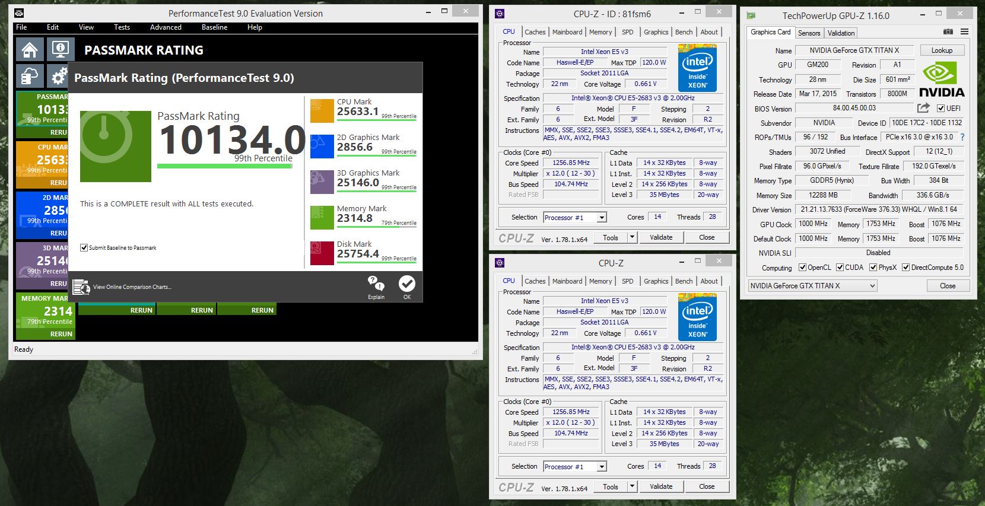
Task: Open the cloud baseline management icon
Action: coord(30,76)
